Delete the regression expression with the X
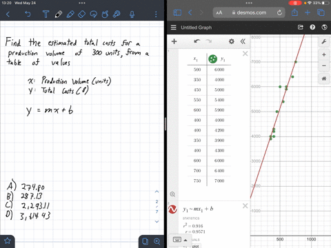 pos(245,206)
